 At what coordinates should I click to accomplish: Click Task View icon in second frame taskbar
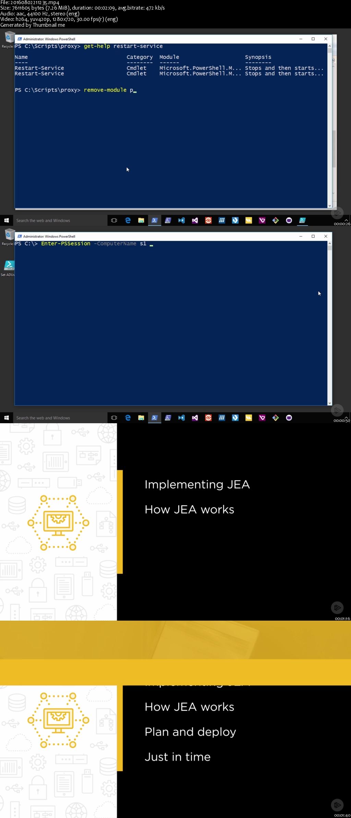click(x=114, y=418)
